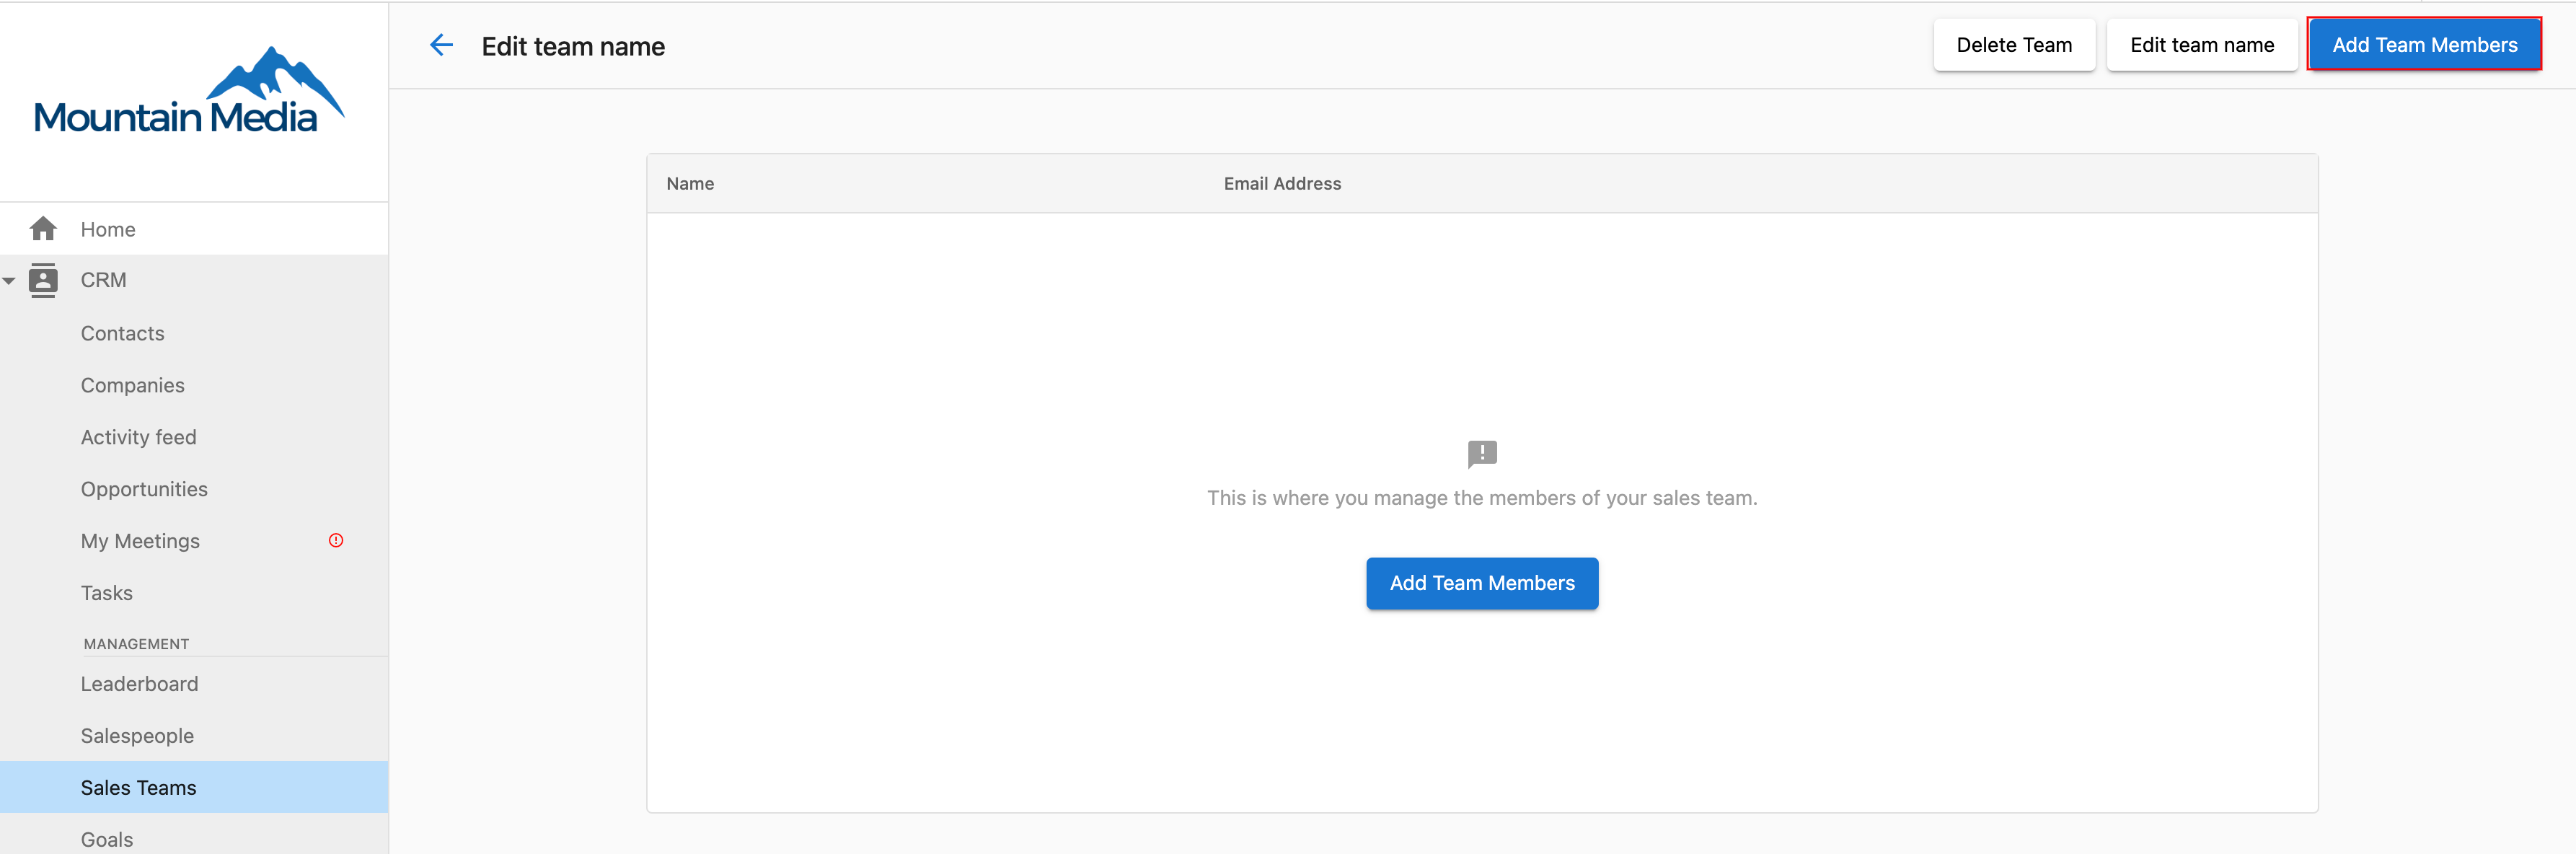Click the Delete Team button

pyautogui.click(x=2014, y=44)
